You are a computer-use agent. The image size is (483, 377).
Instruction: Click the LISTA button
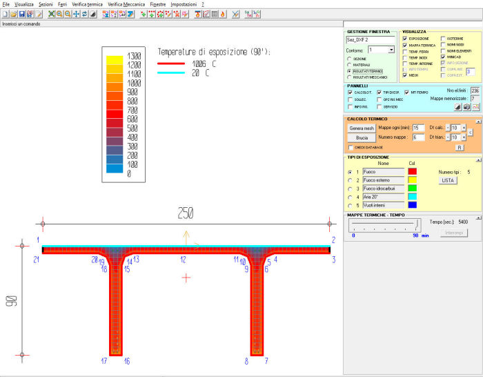448,180
